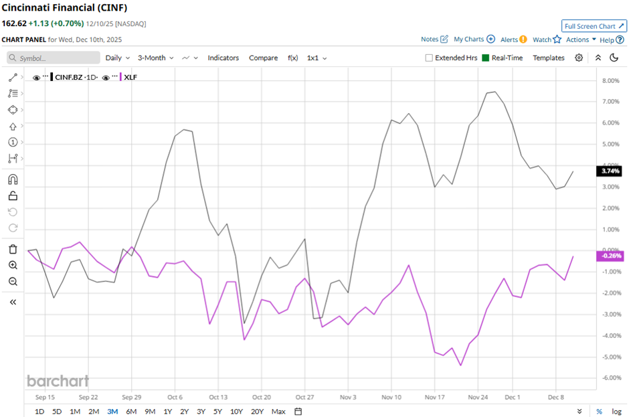Collapse the left drawing toolbar

click(13, 303)
